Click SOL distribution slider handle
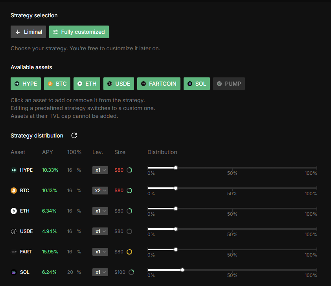This screenshot has height=286, width=331. 182,270
